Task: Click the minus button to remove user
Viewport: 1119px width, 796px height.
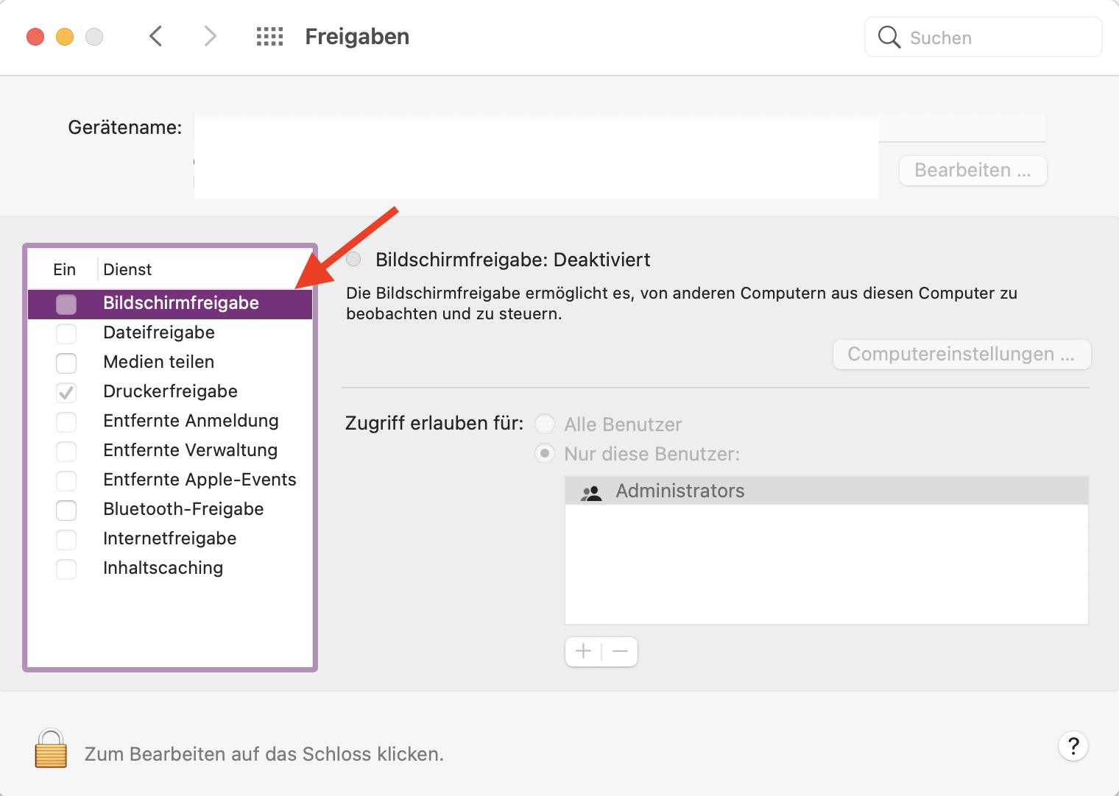Action: [x=620, y=651]
